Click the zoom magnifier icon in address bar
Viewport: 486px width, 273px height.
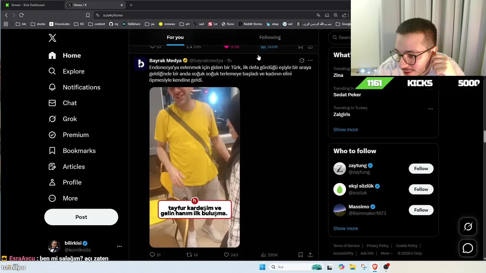click(x=336, y=15)
